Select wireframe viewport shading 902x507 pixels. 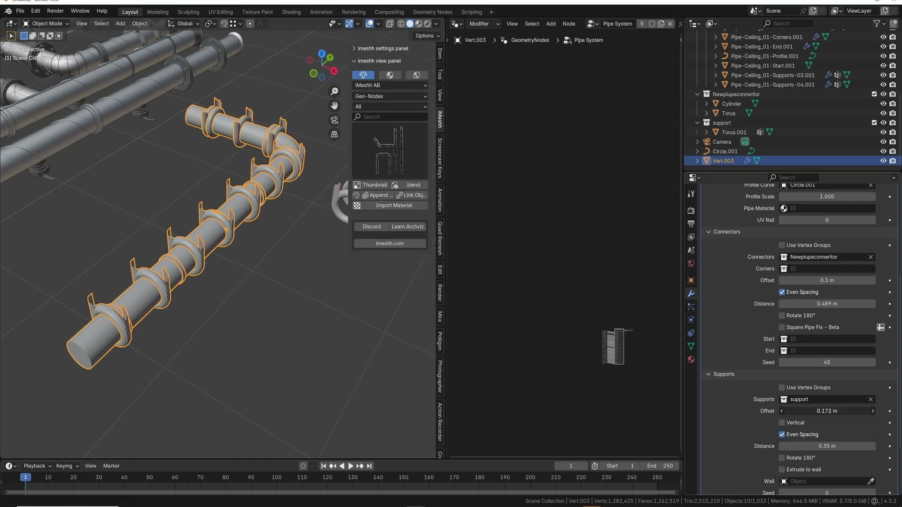(401, 23)
